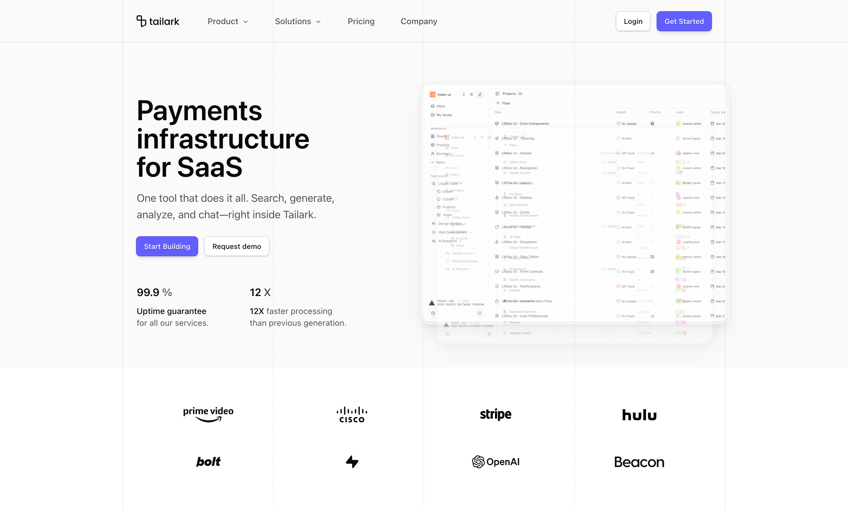Open Inbox in the preview sidebar
This screenshot has width=848, height=509.
438,106
